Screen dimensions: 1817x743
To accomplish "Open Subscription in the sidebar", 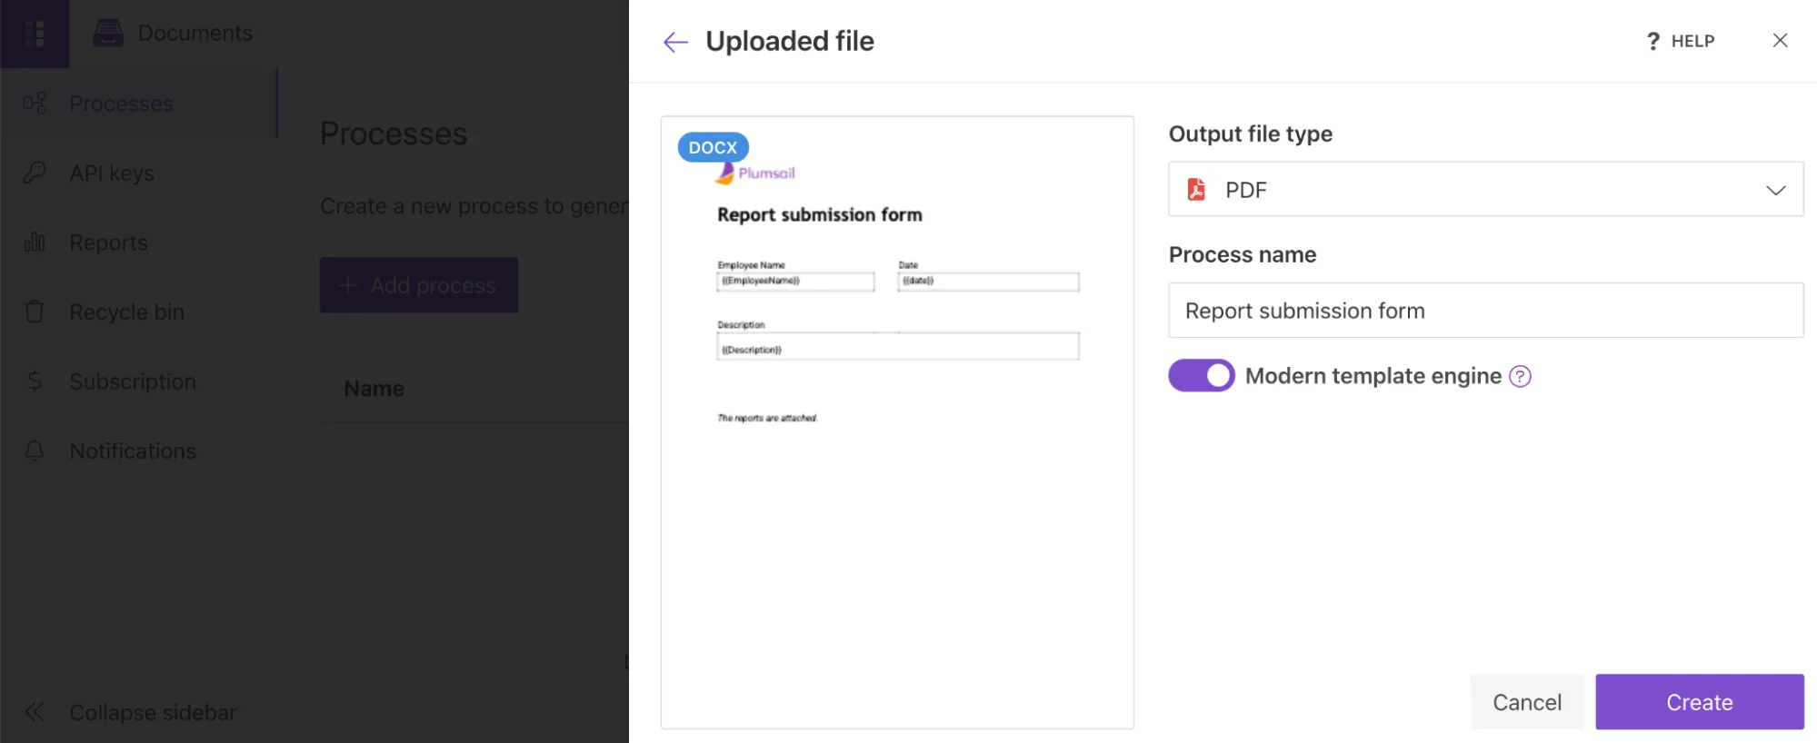I will [138, 381].
